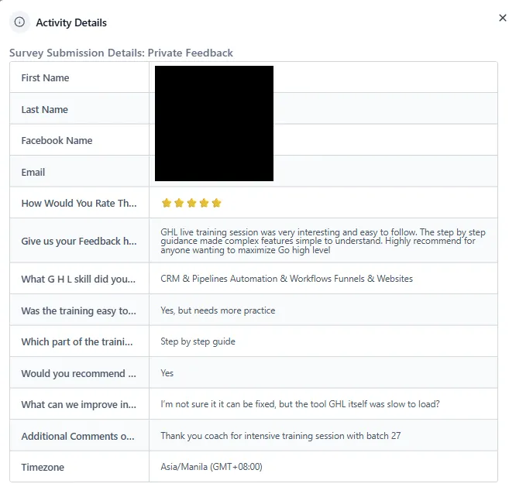The width and height of the screenshot is (509, 487).
Task: Click the first gold rating star
Action: click(x=167, y=203)
